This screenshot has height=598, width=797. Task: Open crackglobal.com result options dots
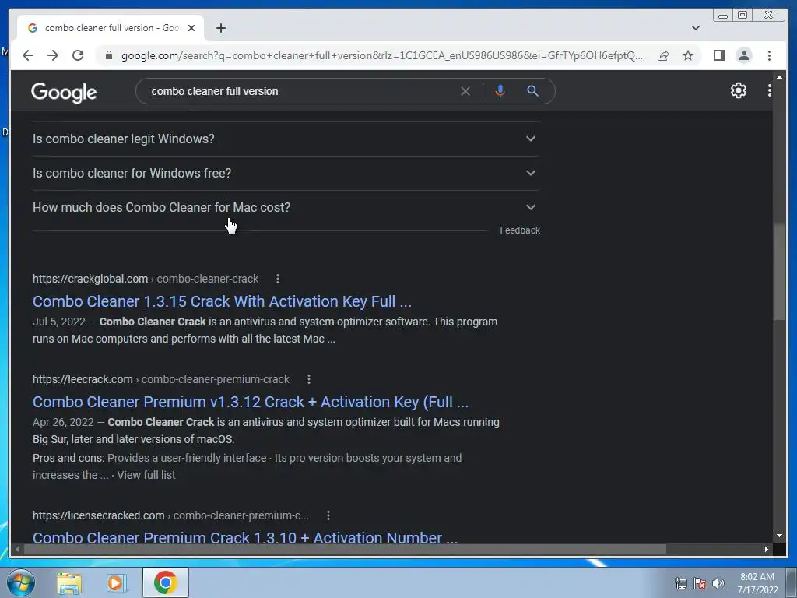pyautogui.click(x=278, y=279)
